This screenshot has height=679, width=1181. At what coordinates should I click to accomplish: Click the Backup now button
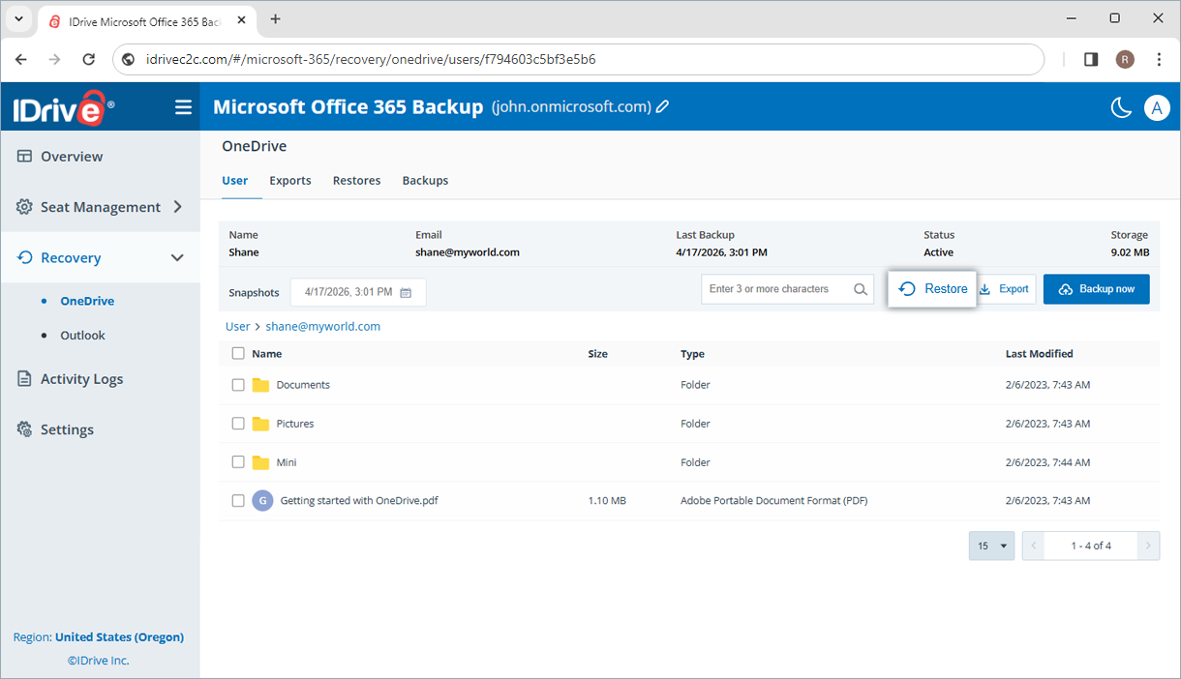click(x=1096, y=289)
